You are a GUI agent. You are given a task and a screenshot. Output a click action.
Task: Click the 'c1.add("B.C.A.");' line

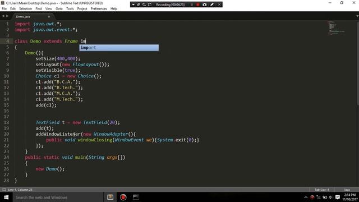[58, 82]
